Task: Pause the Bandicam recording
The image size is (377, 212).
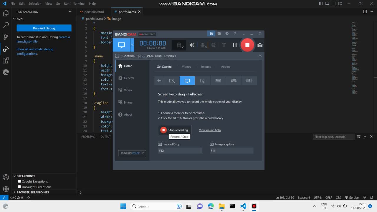Action: tap(235, 45)
